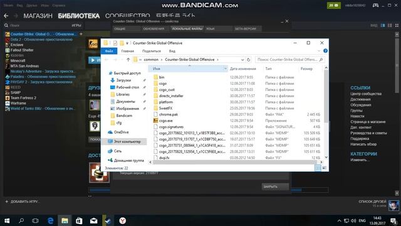Switch to Вид ribbon tab
401x226 pixels.
[x=172, y=51]
